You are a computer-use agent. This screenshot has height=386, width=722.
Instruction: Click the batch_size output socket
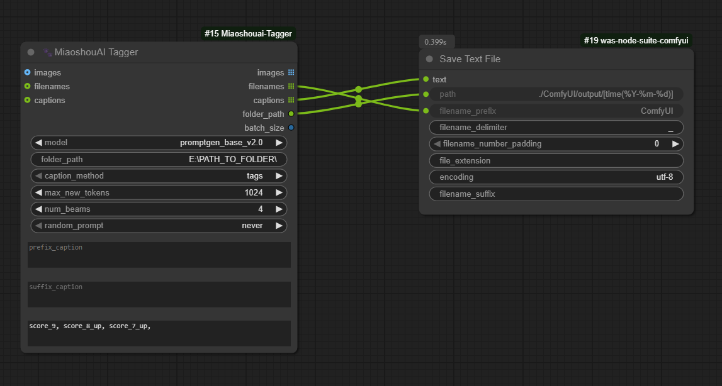(x=291, y=128)
